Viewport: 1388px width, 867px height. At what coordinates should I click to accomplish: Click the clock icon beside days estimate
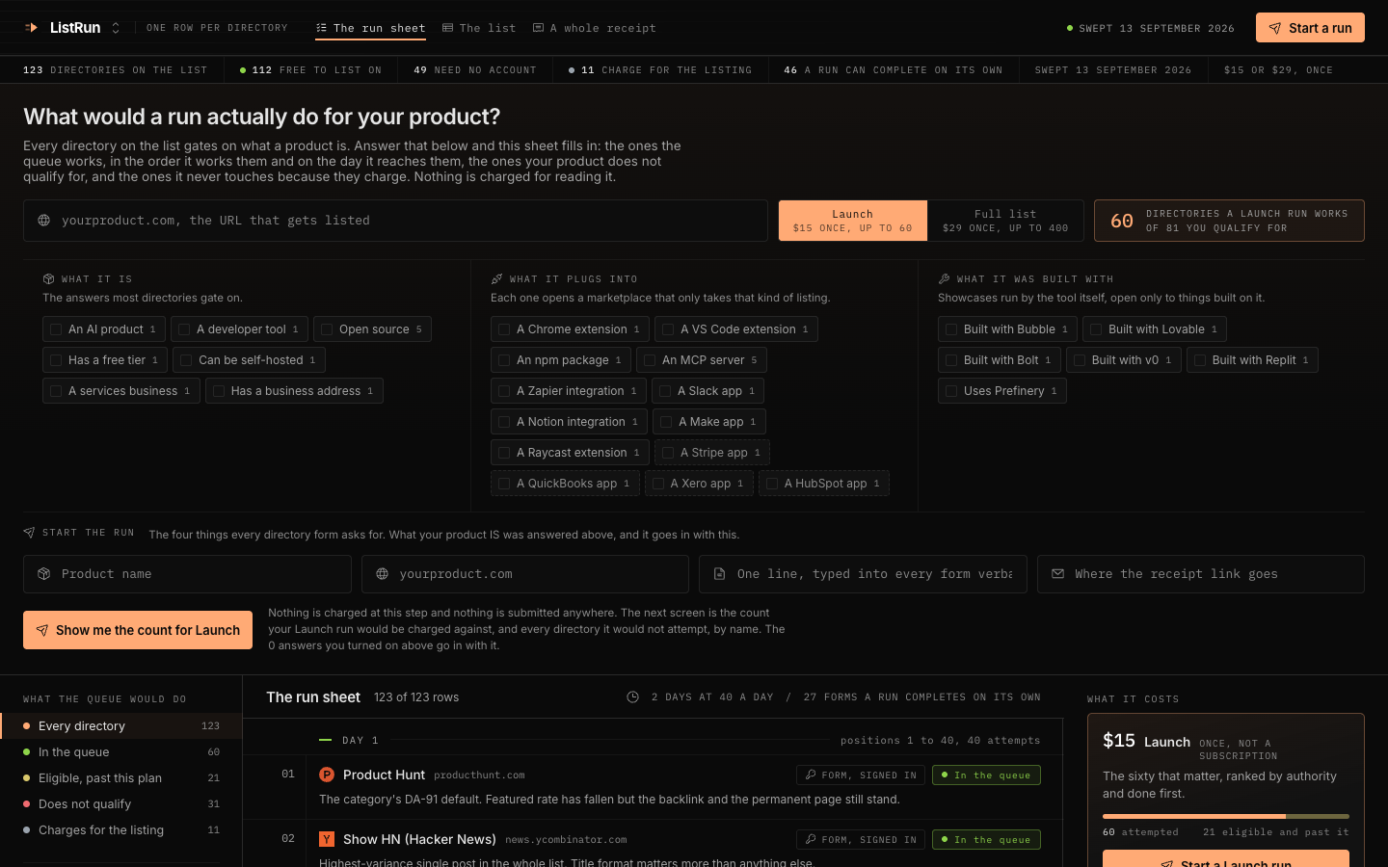[x=633, y=697]
